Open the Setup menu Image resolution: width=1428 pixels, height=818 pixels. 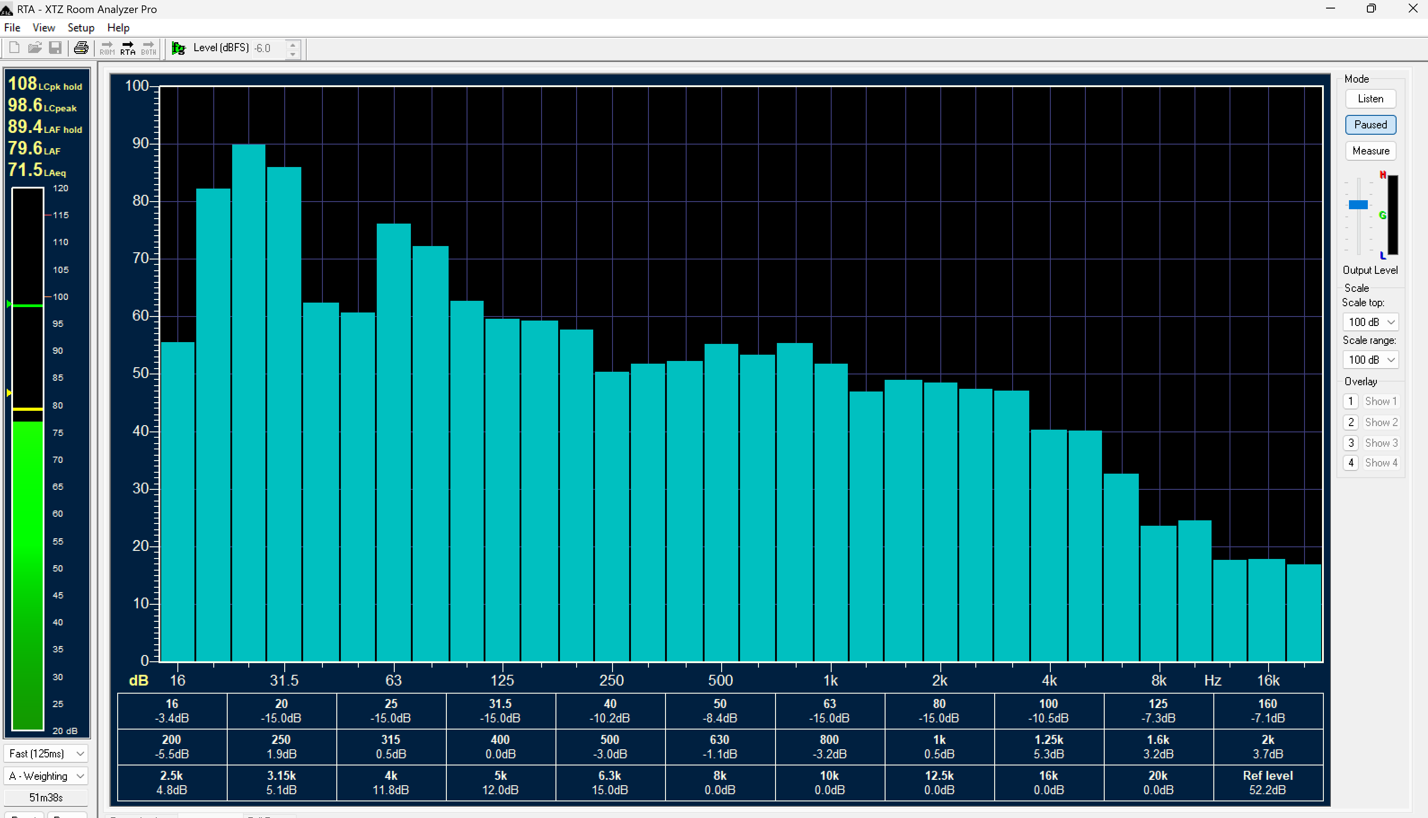tap(81, 27)
